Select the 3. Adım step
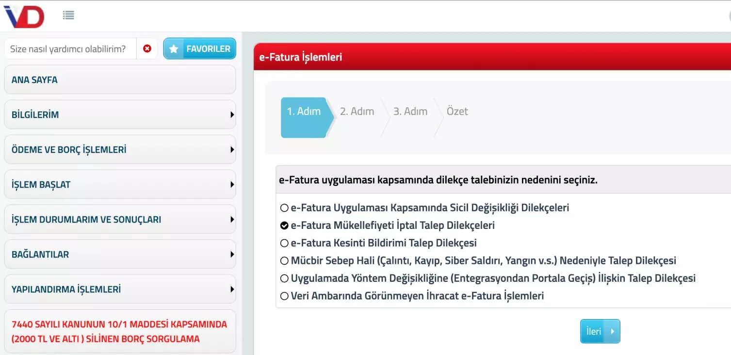This screenshot has height=355, width=731. (410, 111)
